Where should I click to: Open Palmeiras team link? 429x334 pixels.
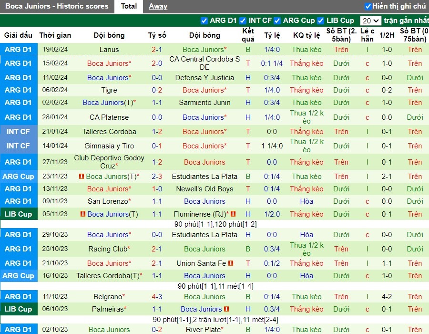click(x=108, y=309)
